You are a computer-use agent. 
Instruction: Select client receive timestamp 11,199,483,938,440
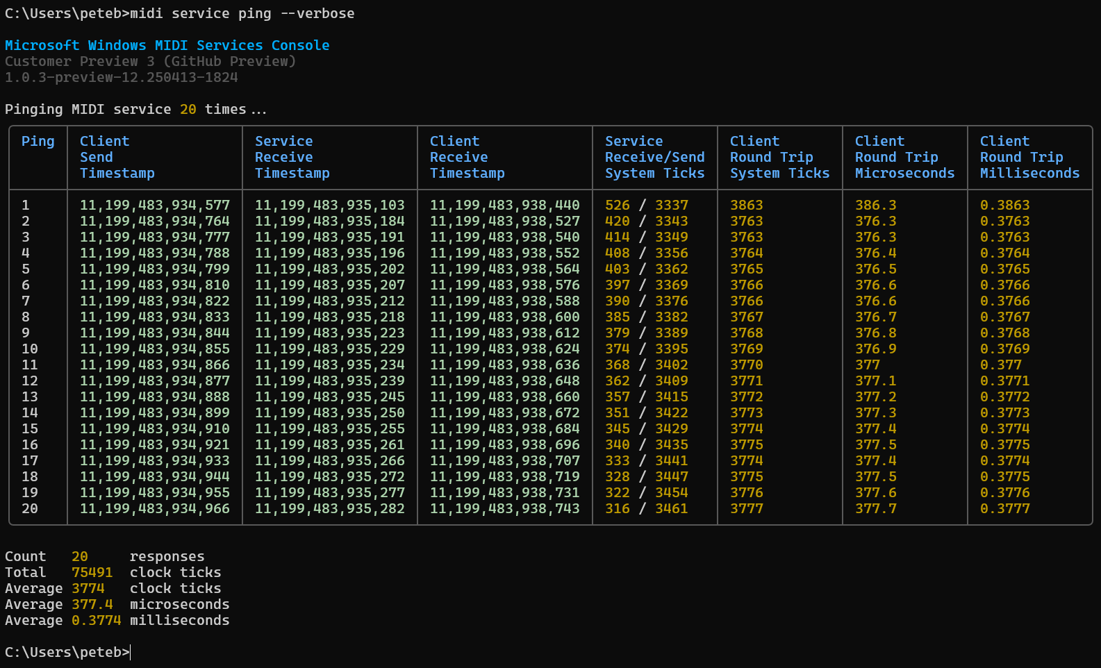coord(505,205)
